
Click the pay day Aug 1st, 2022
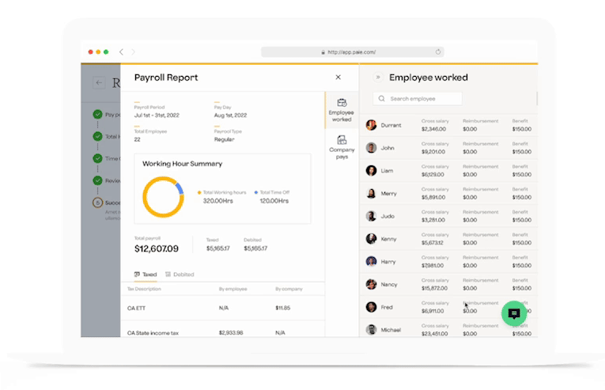click(230, 115)
